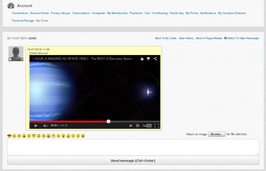Insert the blushing cheeks emoji
The image size is (266, 171).
(19, 136)
